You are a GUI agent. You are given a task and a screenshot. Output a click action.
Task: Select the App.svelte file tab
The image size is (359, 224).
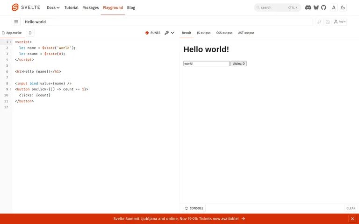[x=12, y=33]
